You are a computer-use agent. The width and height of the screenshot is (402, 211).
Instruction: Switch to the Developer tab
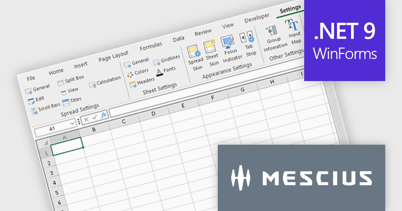pos(257,18)
